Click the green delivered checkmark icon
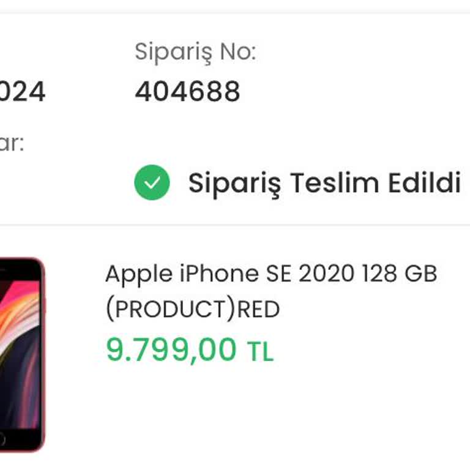Viewport: 470px width, 470px height. click(x=152, y=182)
